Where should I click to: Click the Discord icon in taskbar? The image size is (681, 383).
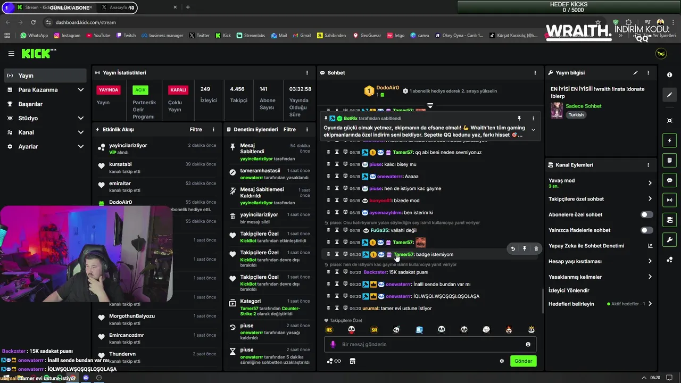pyautogui.click(x=86, y=378)
